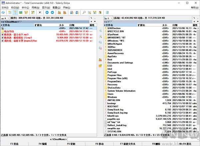
Task: Show the directory tree toolbar icon
Action: pyautogui.click(x=26, y=12)
